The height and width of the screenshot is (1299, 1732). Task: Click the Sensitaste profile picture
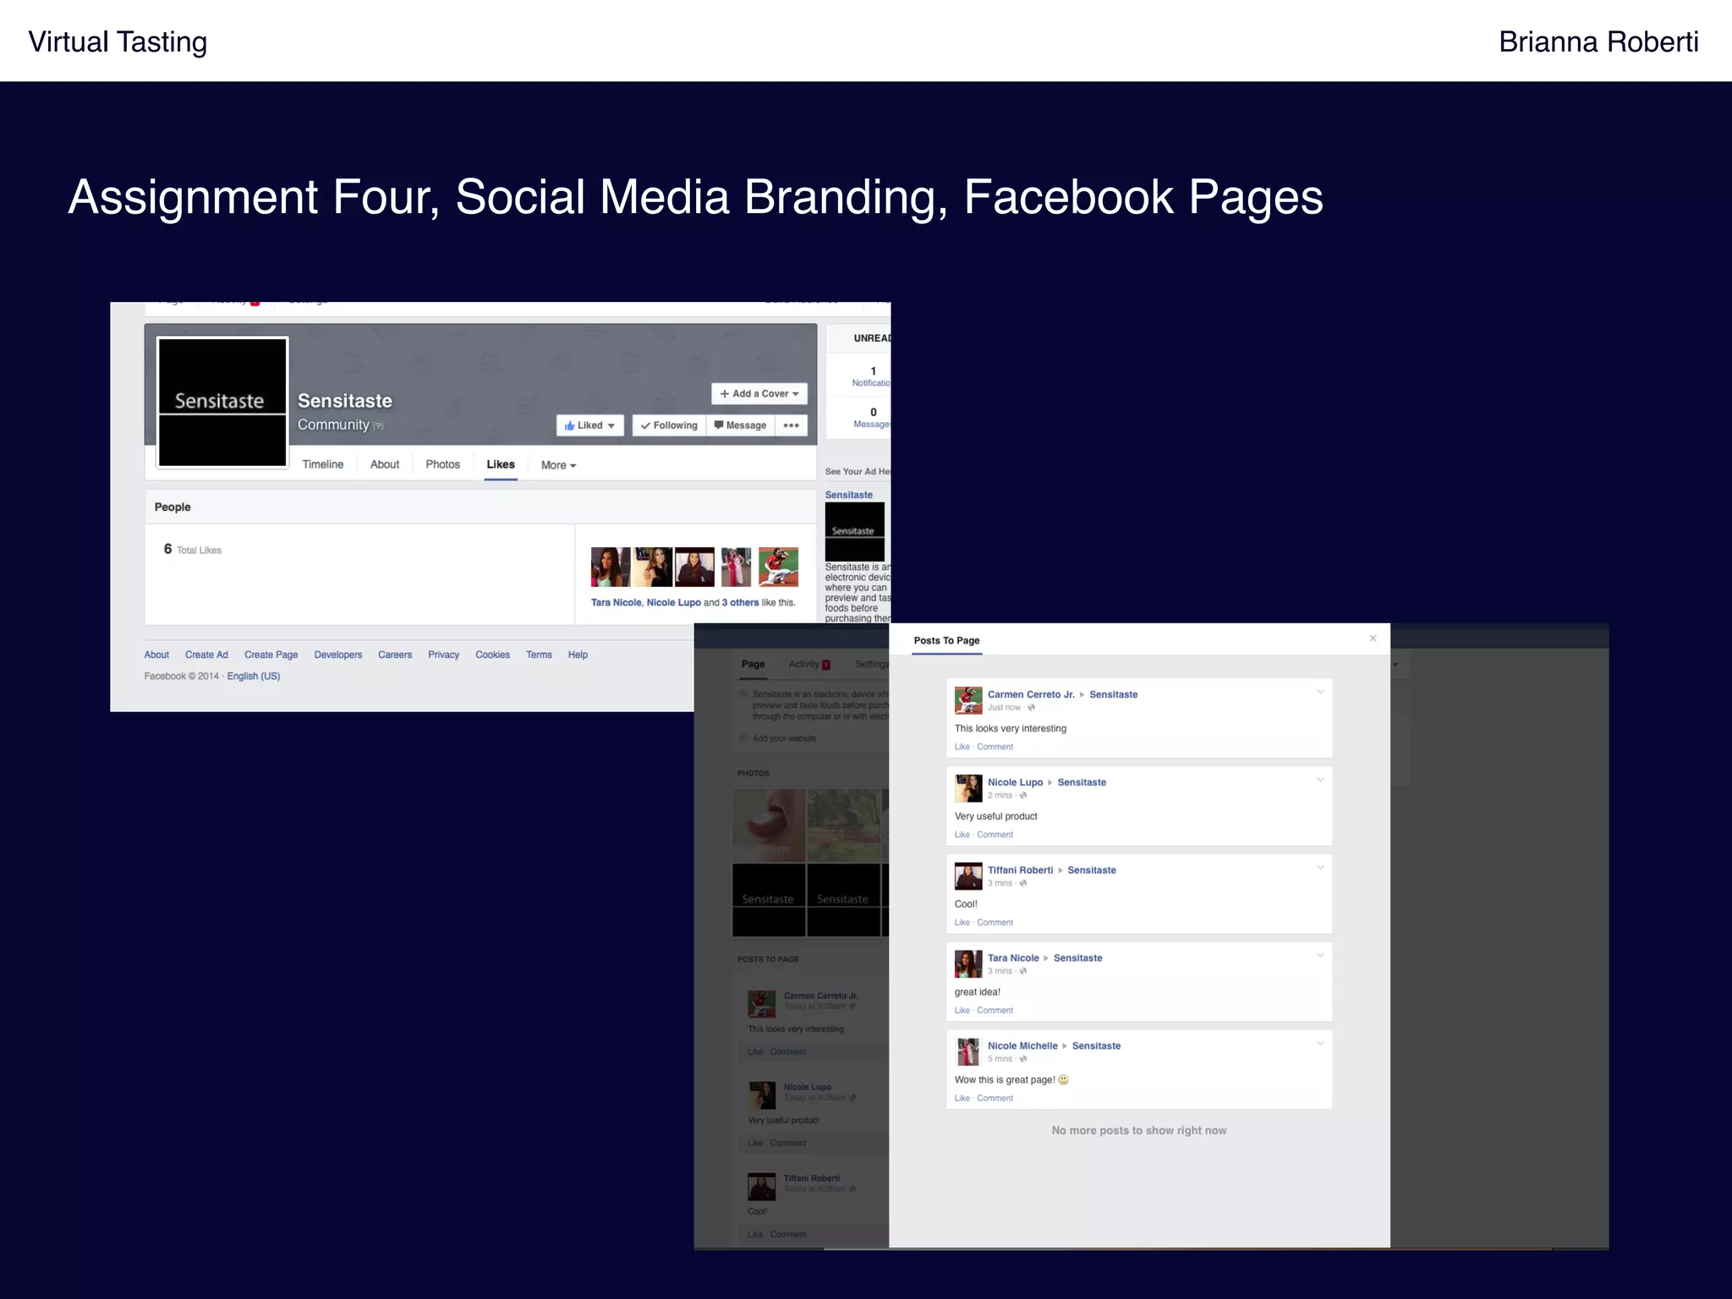[222, 402]
